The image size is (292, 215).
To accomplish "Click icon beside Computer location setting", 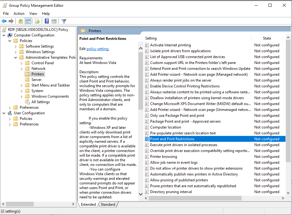I will (x=147, y=127).
